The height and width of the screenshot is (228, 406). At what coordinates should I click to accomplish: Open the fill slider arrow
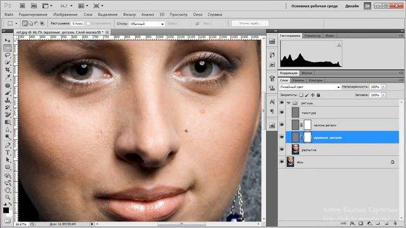point(383,95)
